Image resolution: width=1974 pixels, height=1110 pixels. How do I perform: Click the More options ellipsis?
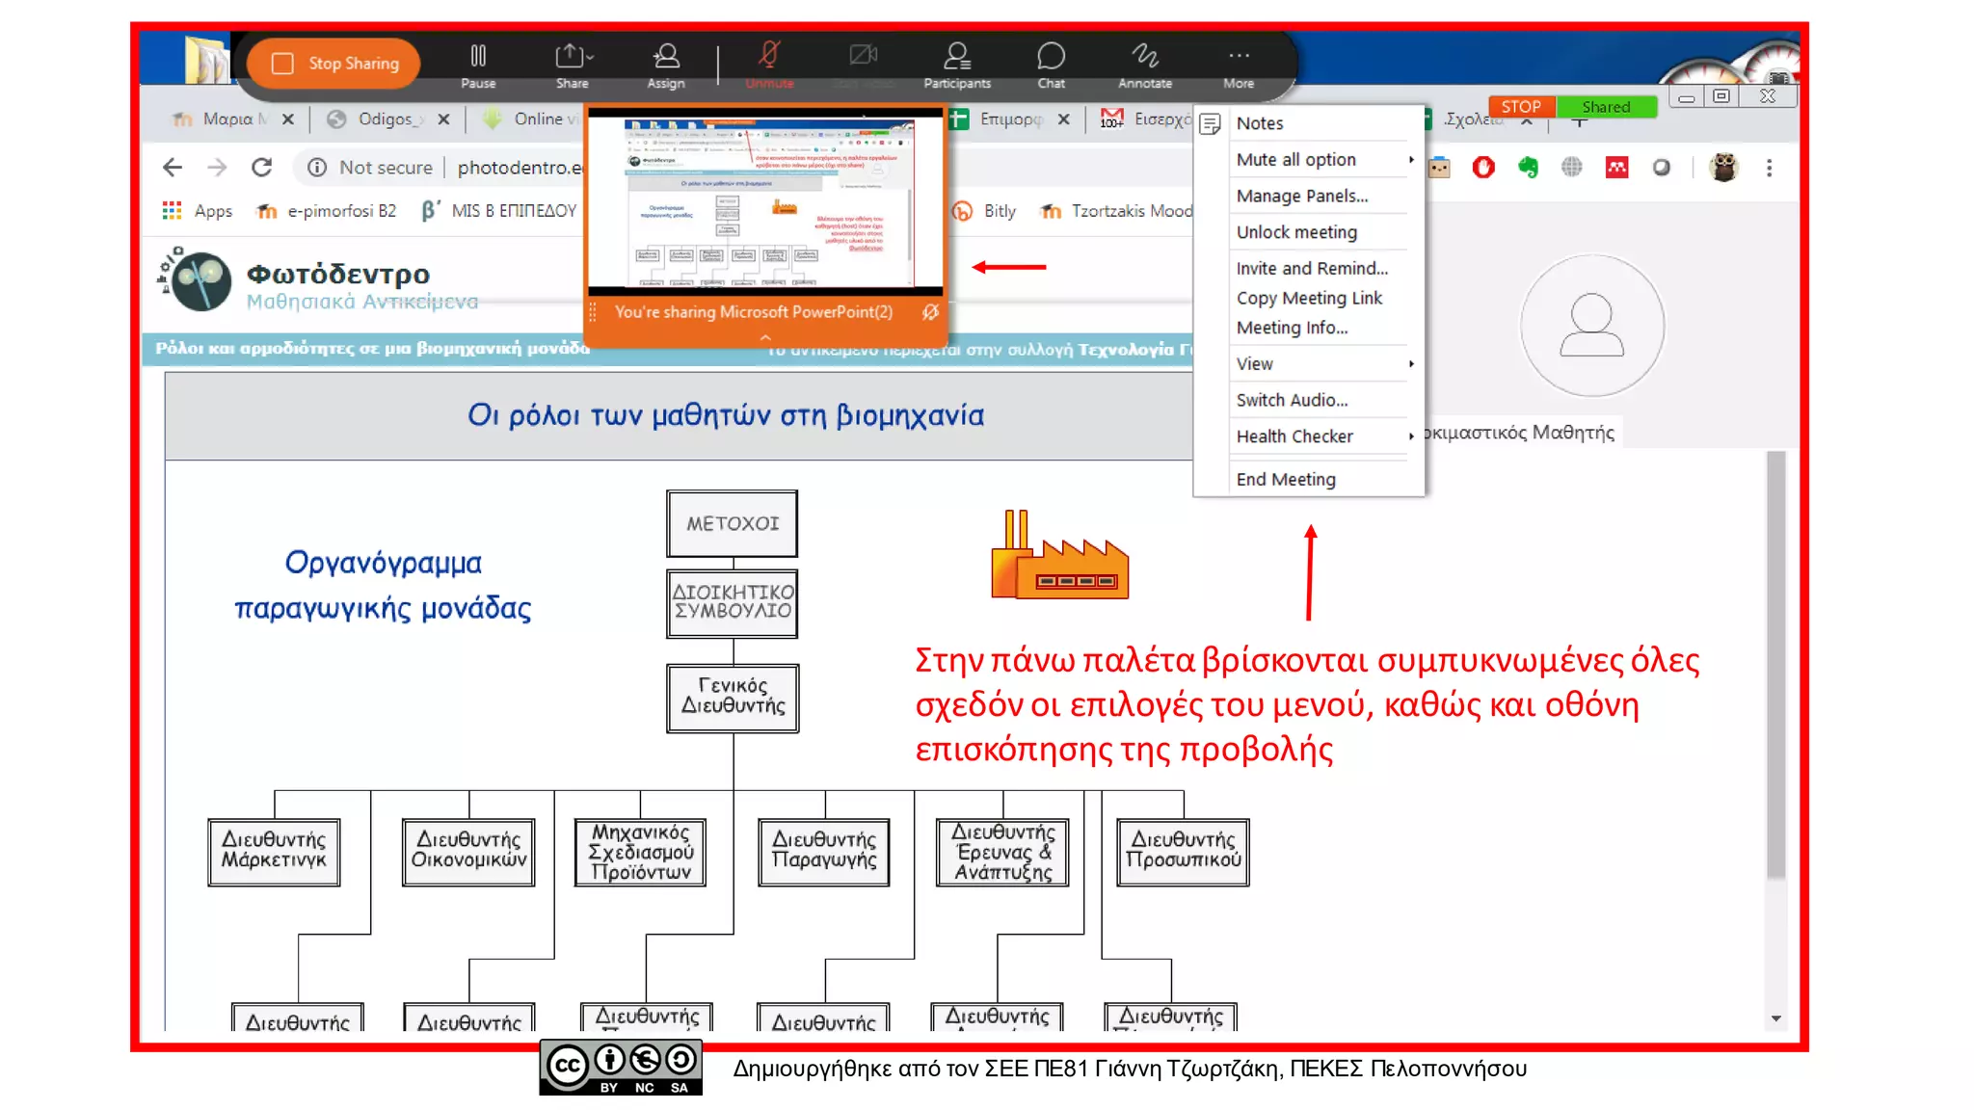point(1239,57)
